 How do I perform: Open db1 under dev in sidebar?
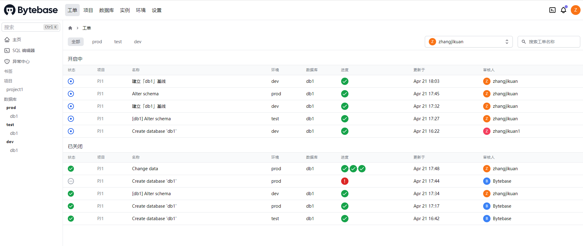click(x=14, y=150)
